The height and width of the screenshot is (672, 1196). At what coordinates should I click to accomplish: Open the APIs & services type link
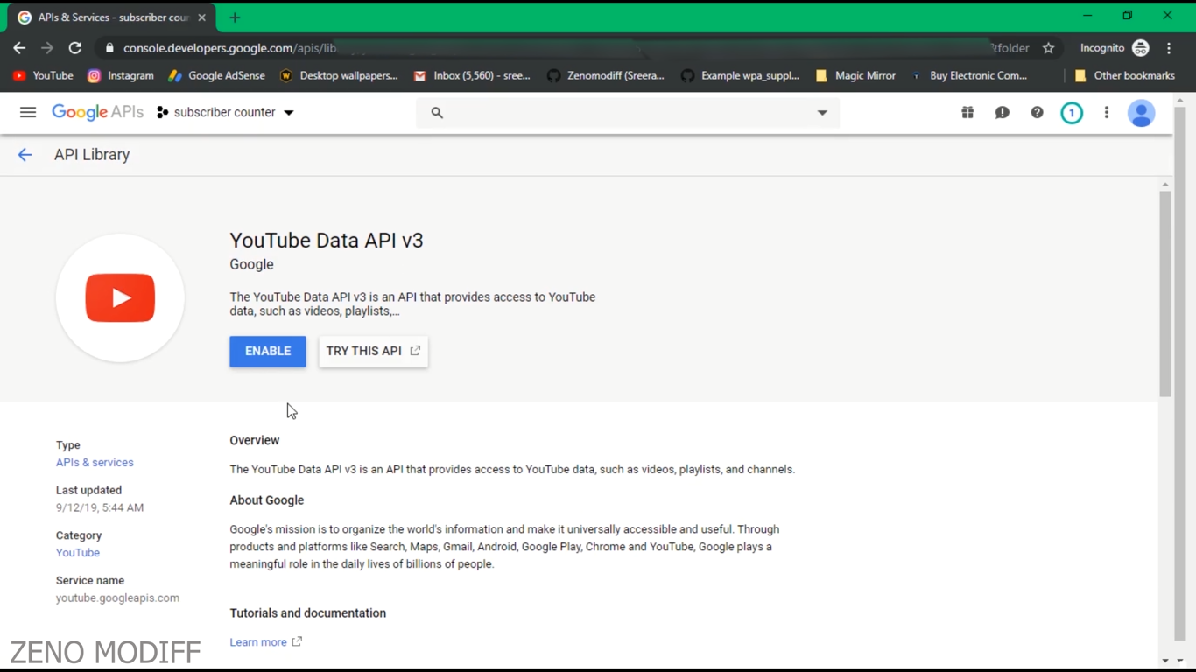point(95,463)
